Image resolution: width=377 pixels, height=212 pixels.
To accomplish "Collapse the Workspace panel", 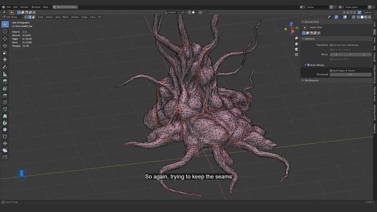I will (x=303, y=80).
